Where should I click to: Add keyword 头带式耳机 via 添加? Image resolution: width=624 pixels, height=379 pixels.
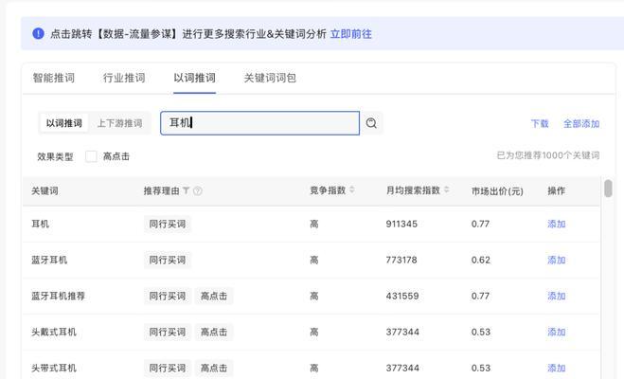tap(557, 369)
